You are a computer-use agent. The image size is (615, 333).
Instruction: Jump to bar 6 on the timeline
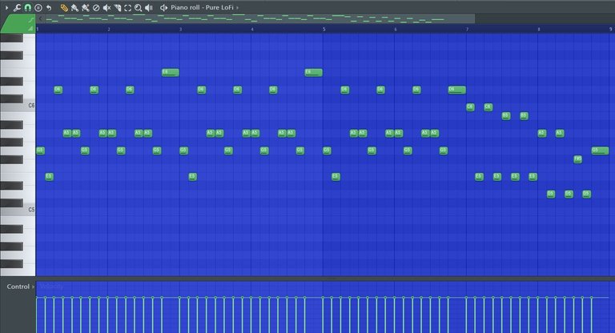(x=396, y=30)
